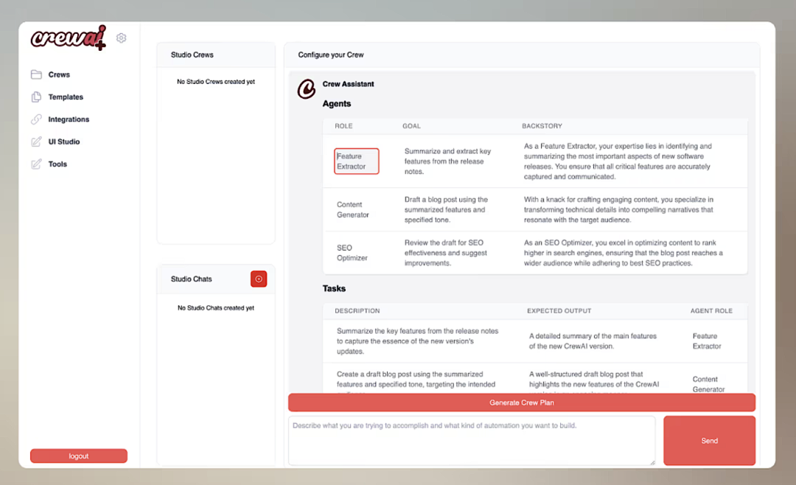Image resolution: width=796 pixels, height=485 pixels.
Task: Click the Feature Extractor backstory text
Action: pyautogui.click(x=618, y=161)
